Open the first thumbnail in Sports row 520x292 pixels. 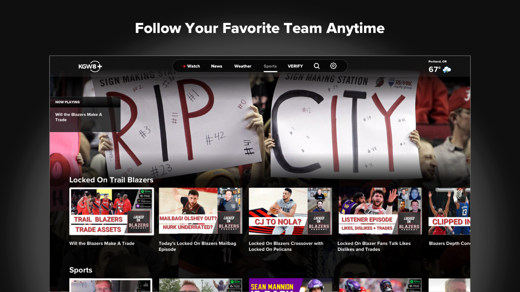coord(111,285)
